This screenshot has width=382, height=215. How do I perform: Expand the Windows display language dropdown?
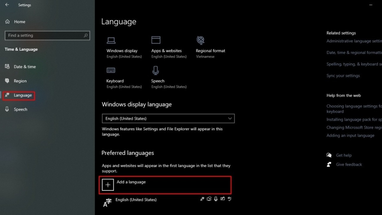click(x=168, y=118)
